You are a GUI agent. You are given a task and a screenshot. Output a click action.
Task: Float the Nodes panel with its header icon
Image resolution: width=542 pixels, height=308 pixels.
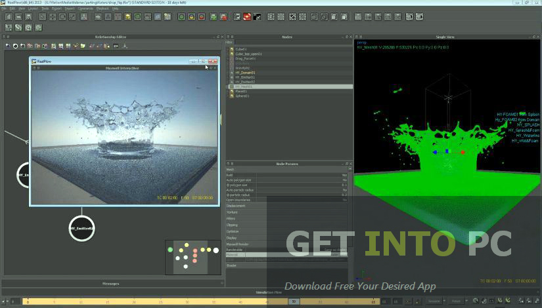(x=347, y=37)
